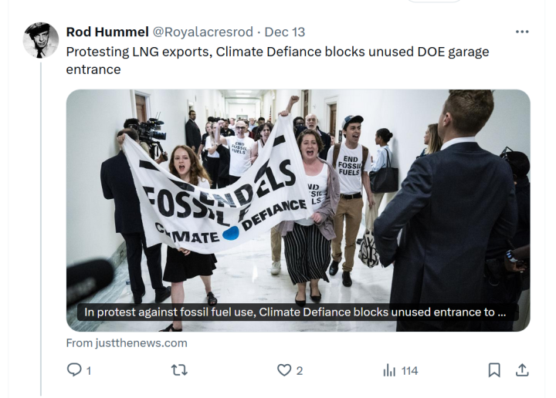Click the reply count number 1

(88, 371)
